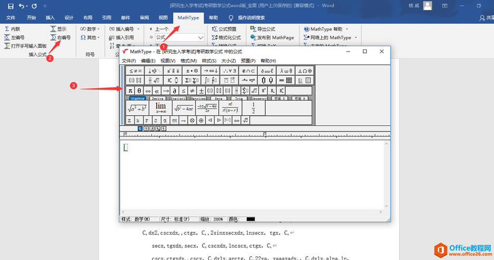Select Derivs tab in MathType
Image resolution: width=494 pixels, height=260 pixels.
coord(158,98)
